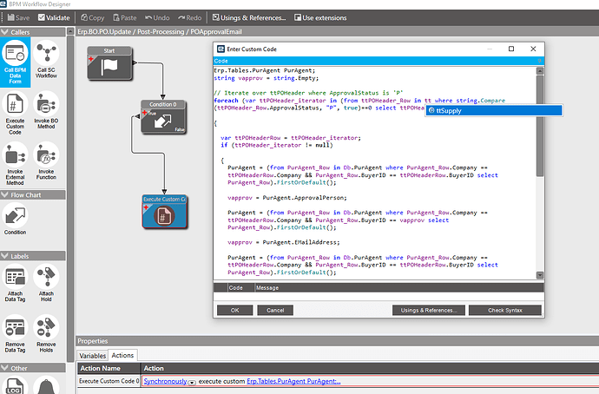
Task: Choose the Invoke External Method icon
Action: pyautogui.click(x=16, y=164)
